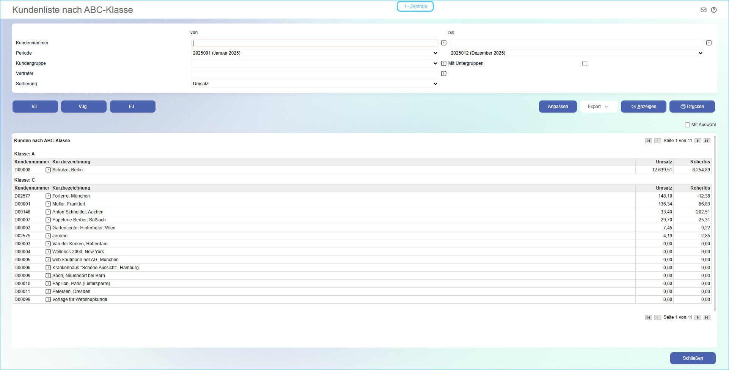Expand the Export menu button
The width and height of the screenshot is (729, 370).
598,107
